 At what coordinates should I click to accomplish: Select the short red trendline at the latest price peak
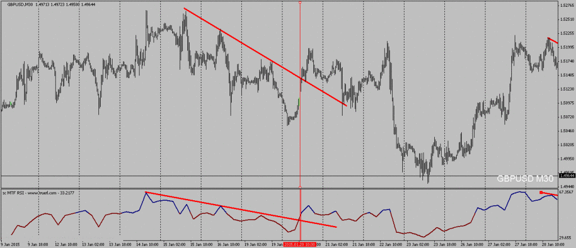tap(553, 40)
